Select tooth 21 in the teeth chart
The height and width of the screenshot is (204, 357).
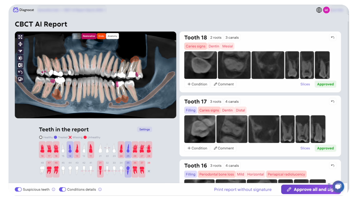click(100, 150)
